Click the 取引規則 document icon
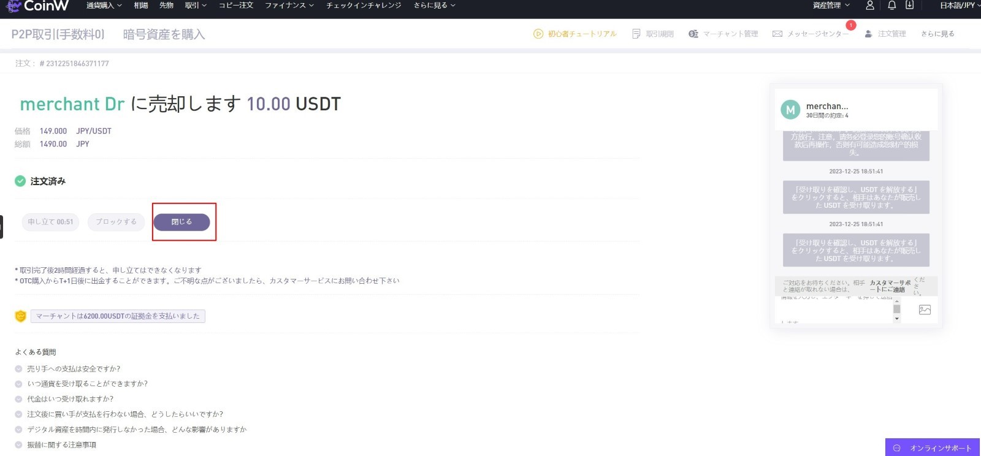 [636, 34]
